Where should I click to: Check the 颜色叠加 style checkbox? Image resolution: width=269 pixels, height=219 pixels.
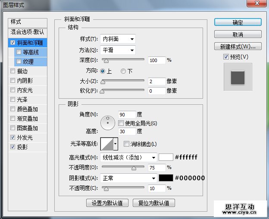tap(13, 109)
